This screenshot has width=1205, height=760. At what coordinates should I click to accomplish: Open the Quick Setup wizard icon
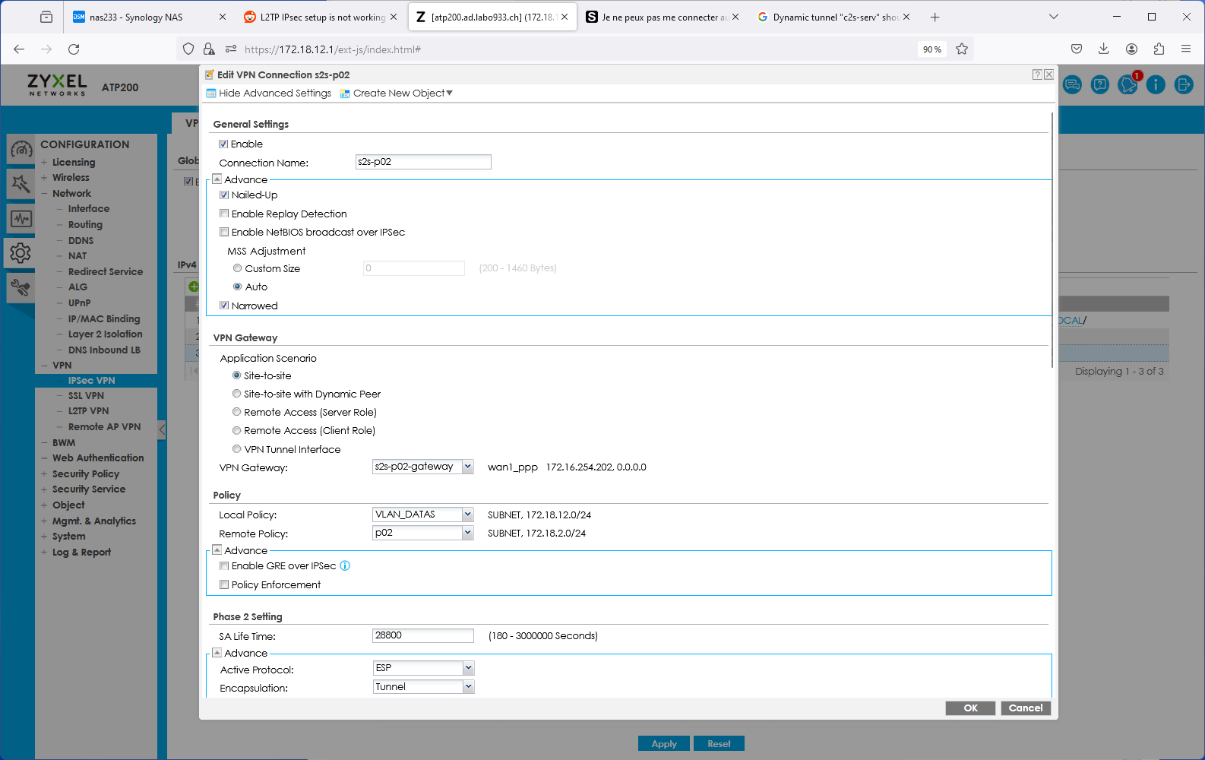tap(21, 184)
